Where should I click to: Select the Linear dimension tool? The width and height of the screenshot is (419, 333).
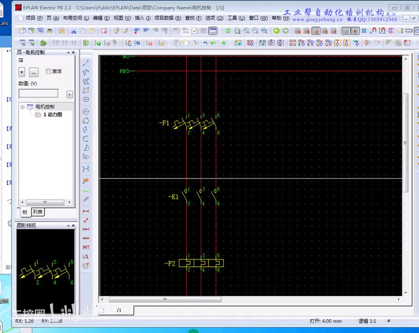pyautogui.click(x=86, y=211)
